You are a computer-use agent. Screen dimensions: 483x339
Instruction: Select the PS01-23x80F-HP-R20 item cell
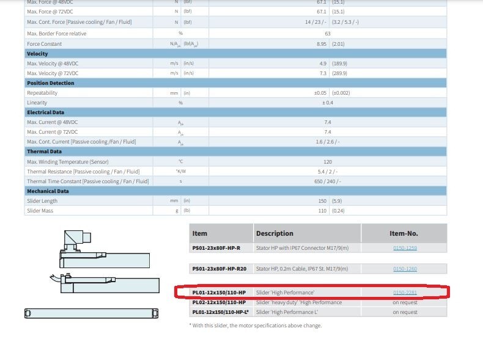pos(221,269)
